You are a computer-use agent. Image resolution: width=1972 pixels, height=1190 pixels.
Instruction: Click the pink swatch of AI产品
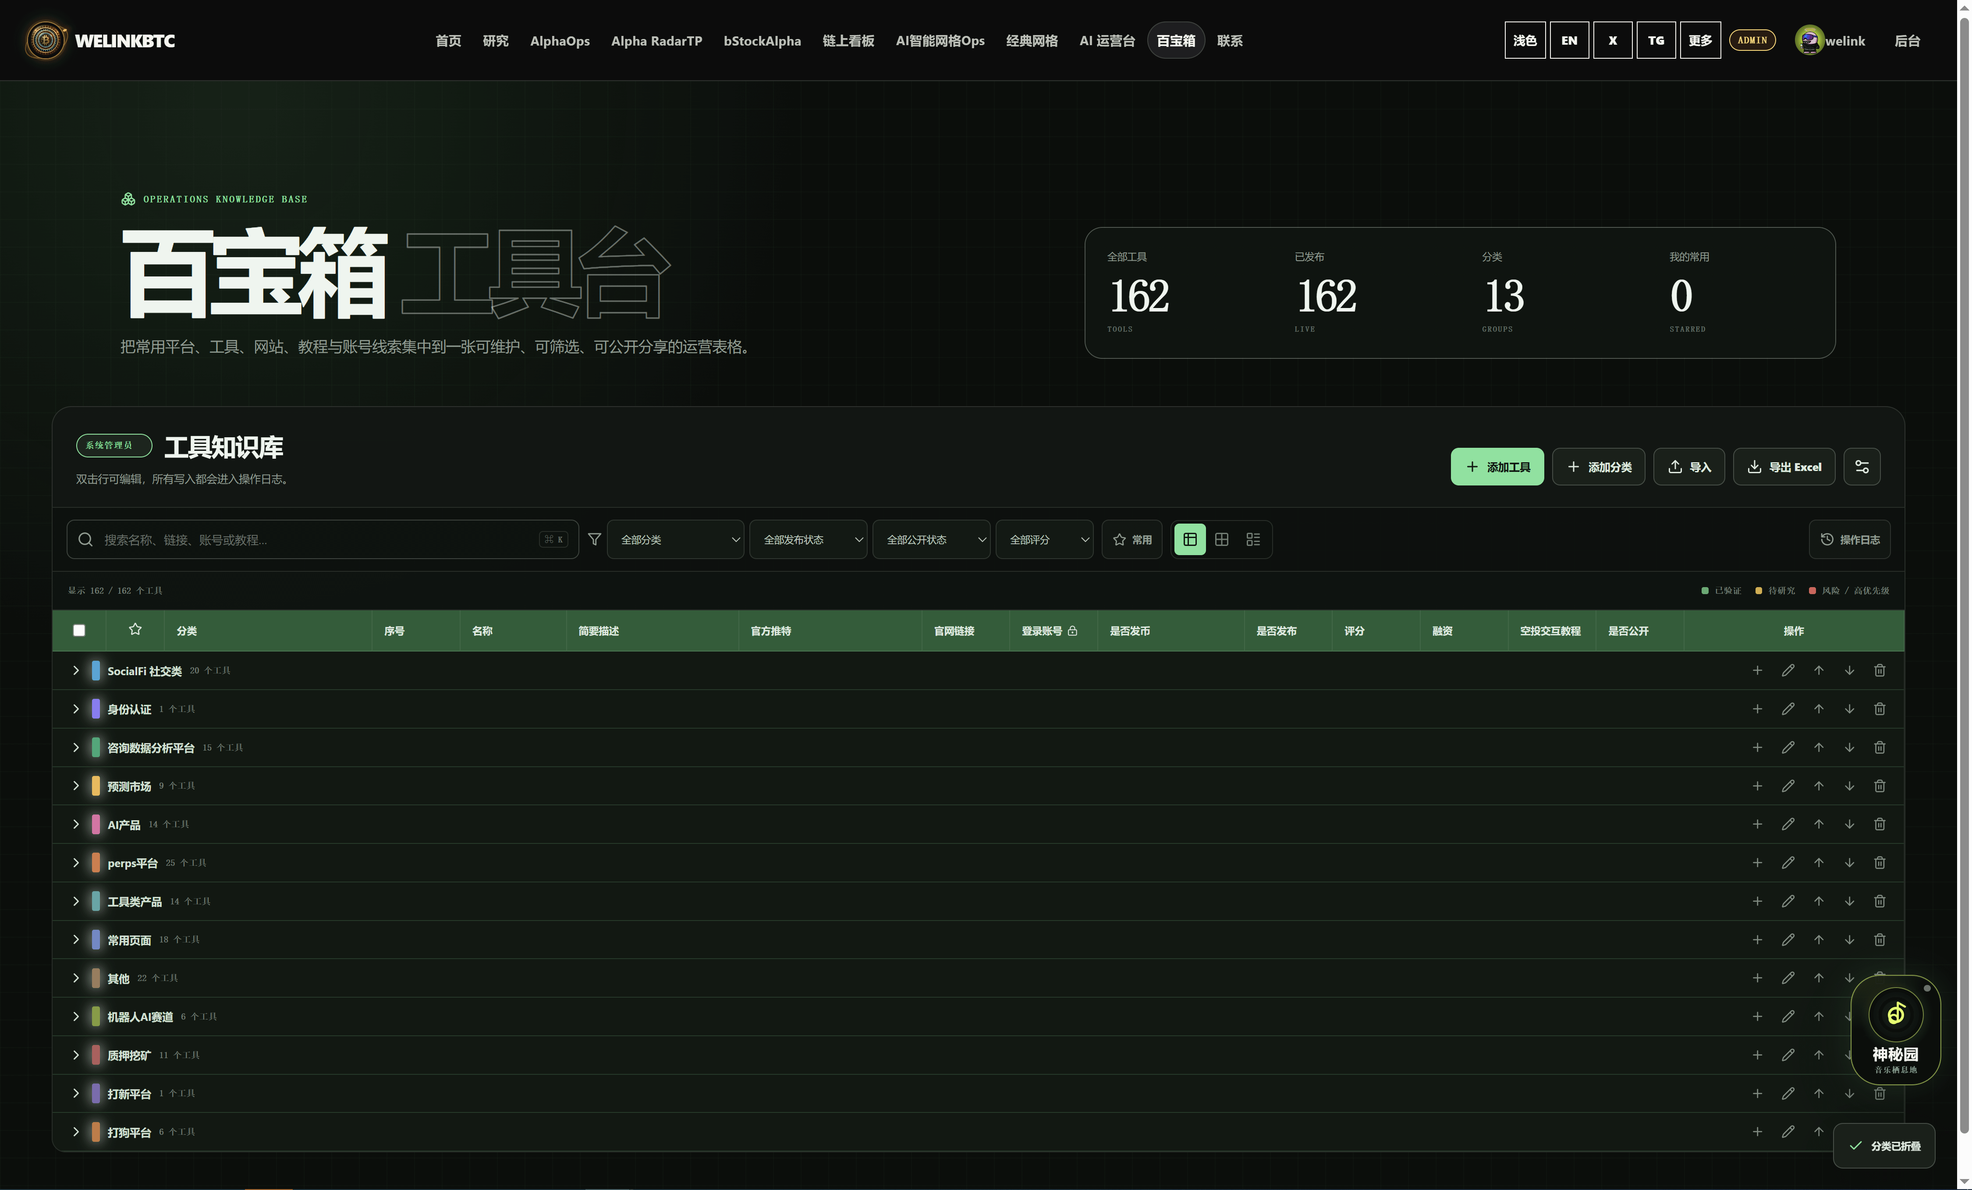[x=96, y=824]
